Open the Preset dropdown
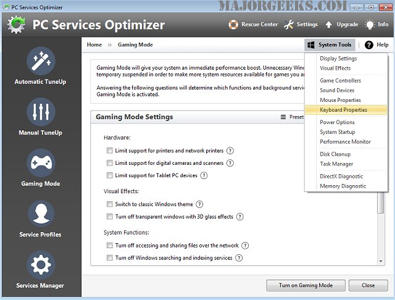The width and height of the screenshot is (395, 300). coord(292,117)
